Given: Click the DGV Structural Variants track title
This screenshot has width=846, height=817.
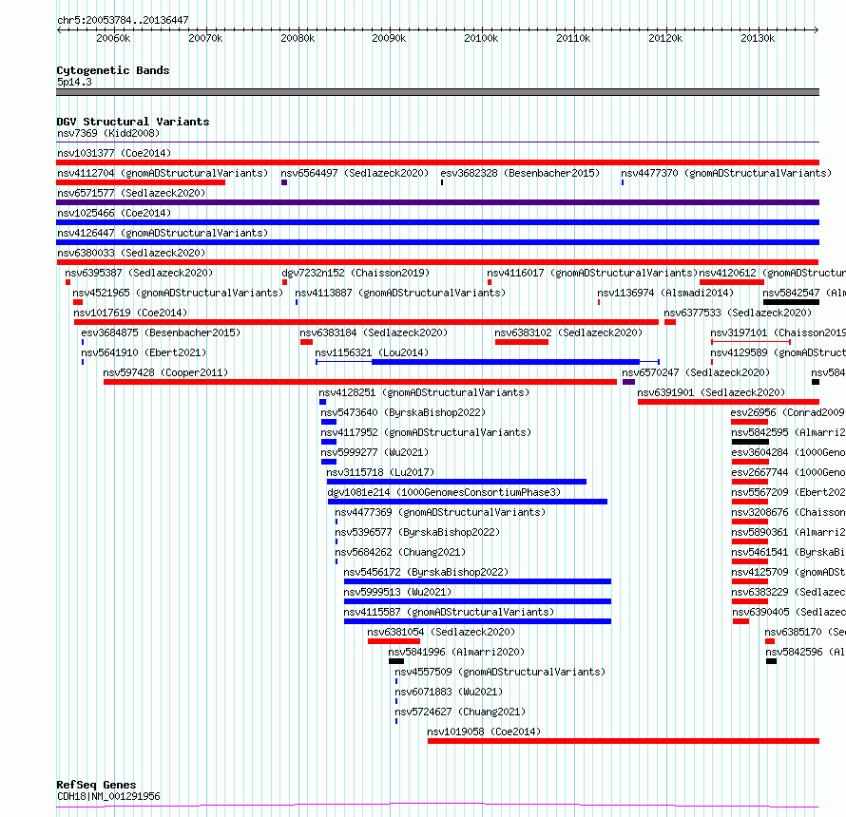Looking at the screenshot, I should 133,122.
